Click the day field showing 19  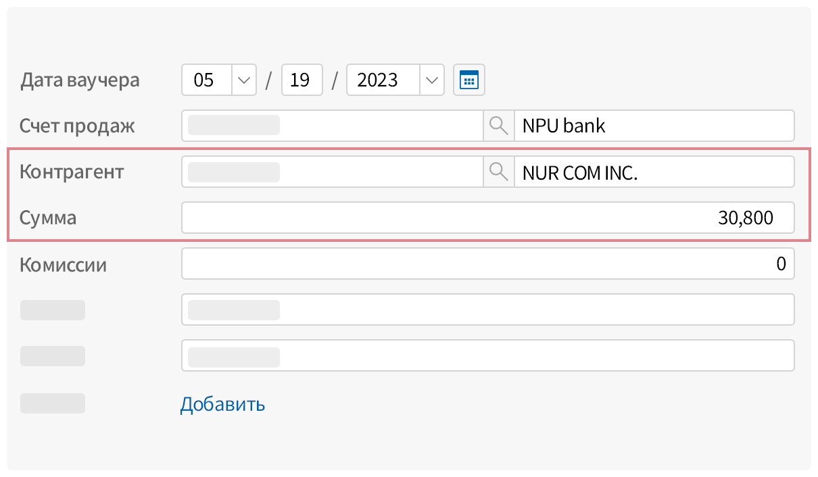302,80
